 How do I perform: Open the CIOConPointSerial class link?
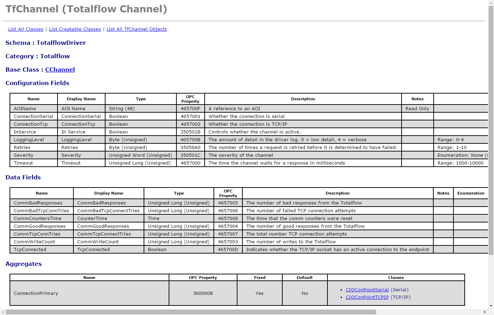[367, 290]
